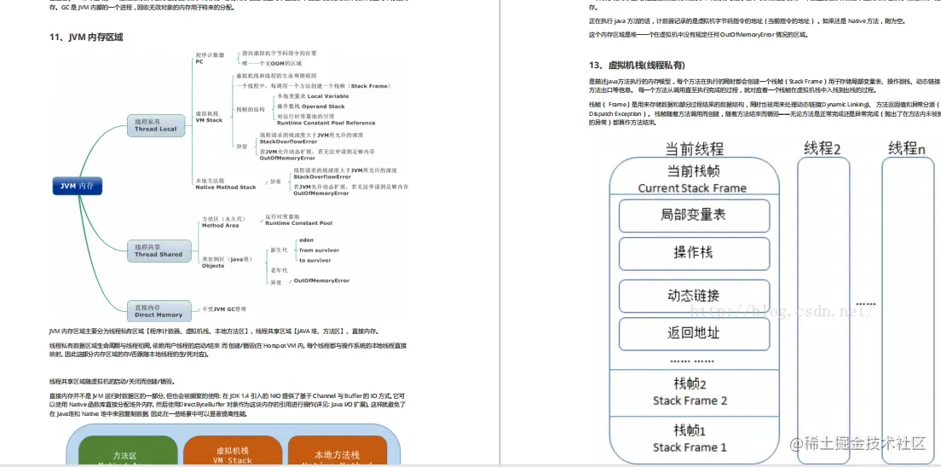Screen dimensions: 941x467
Task: Click the '程序计数器 PC' branch label
Action: [x=210, y=58]
